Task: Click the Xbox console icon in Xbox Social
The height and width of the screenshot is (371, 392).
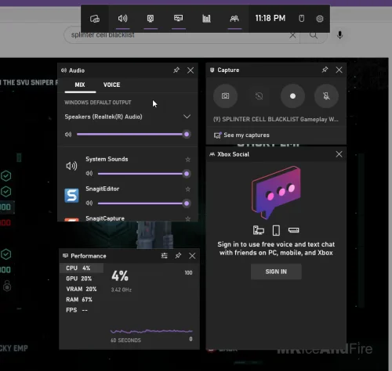Action: click(x=293, y=230)
